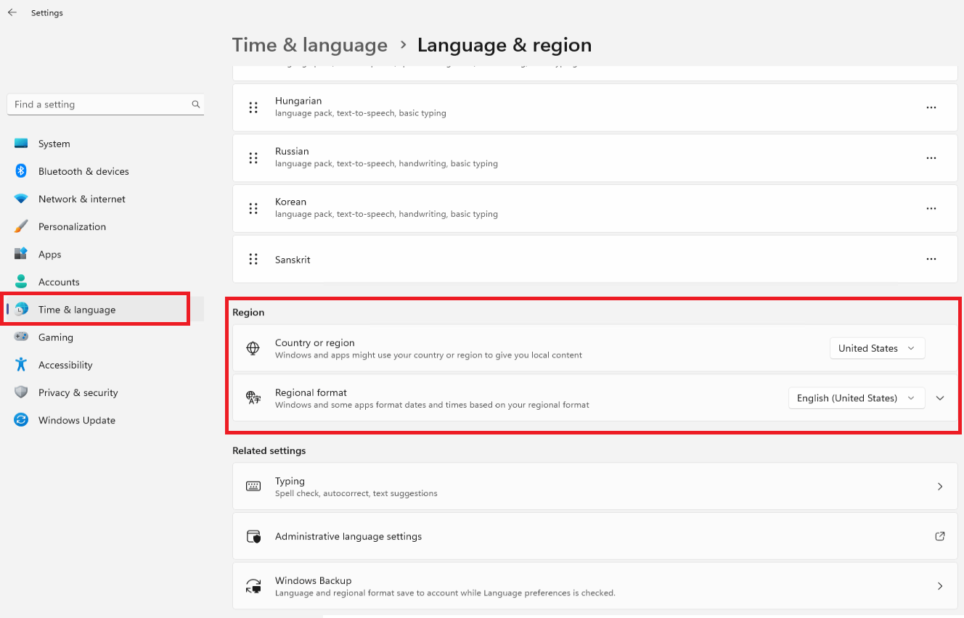
Task: Open Administrative language settings
Action: (595, 536)
